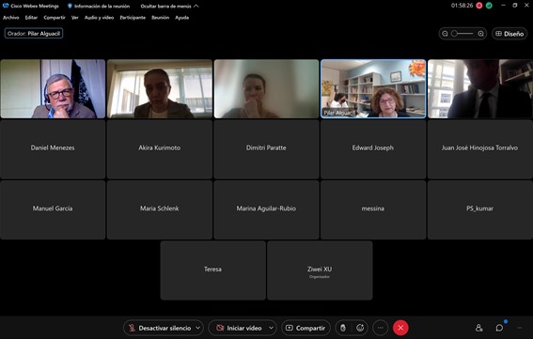
Task: Select the PS_kumar participant tile
Action: [480, 210]
